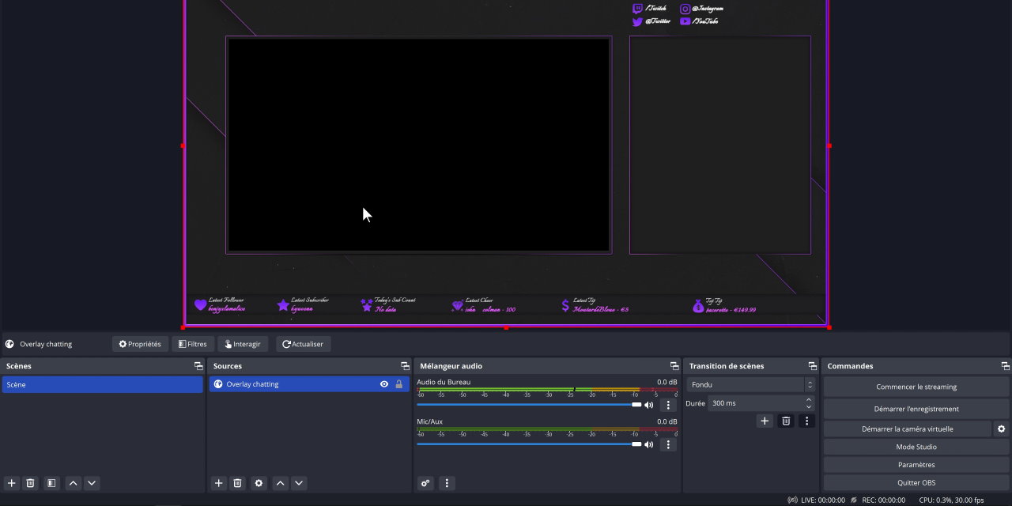Open source properties gear in Sources panel
Image resolution: width=1012 pixels, height=506 pixels.
pyautogui.click(x=259, y=483)
